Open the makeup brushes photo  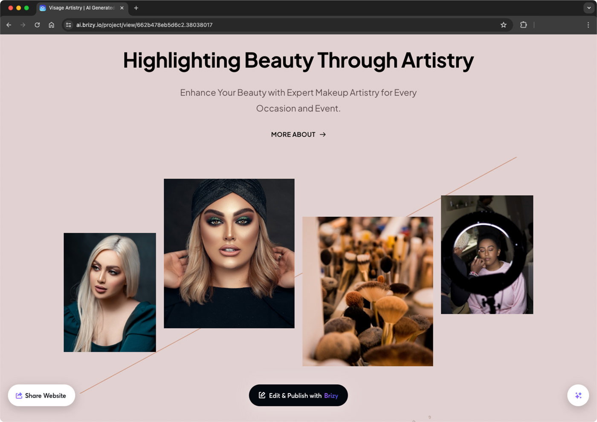[x=368, y=291]
